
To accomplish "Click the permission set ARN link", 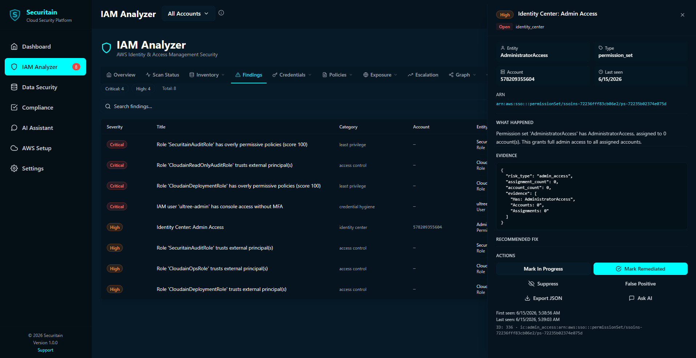I will (581, 104).
